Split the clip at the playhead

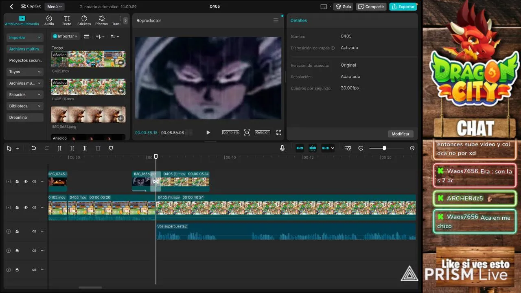coord(59,149)
